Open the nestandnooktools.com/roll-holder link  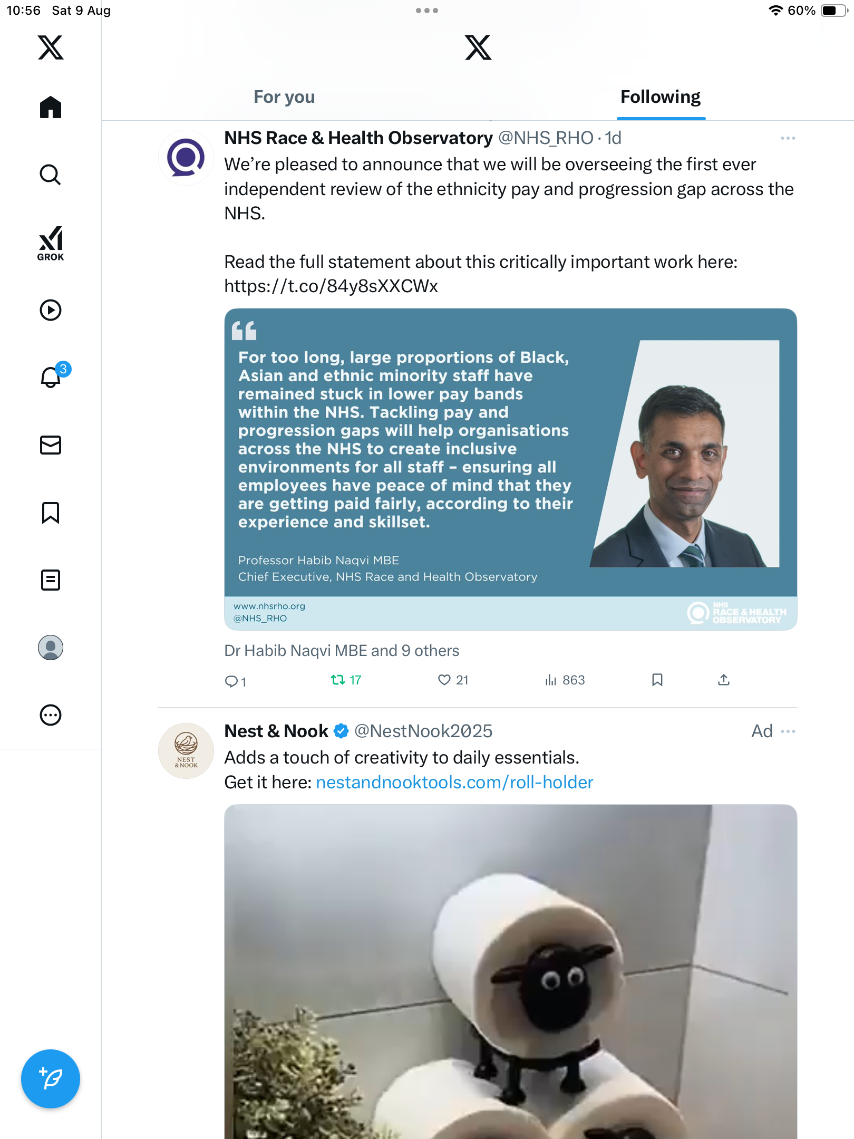click(454, 782)
